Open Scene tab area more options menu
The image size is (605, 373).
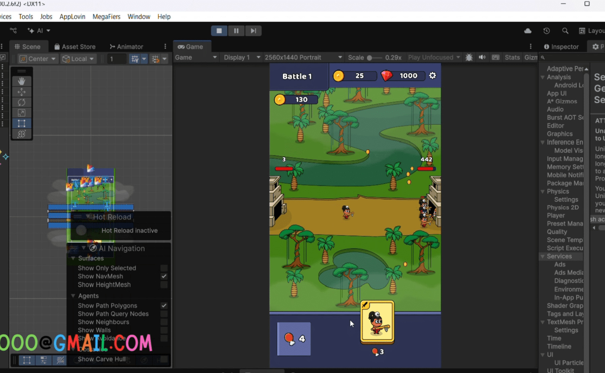(165, 46)
